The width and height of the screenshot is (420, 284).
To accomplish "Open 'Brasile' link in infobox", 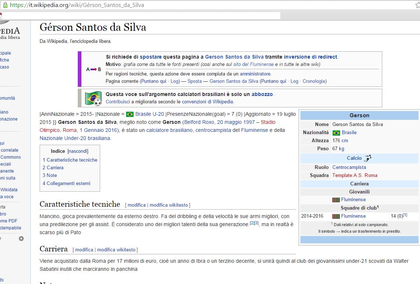I will 349,133.
